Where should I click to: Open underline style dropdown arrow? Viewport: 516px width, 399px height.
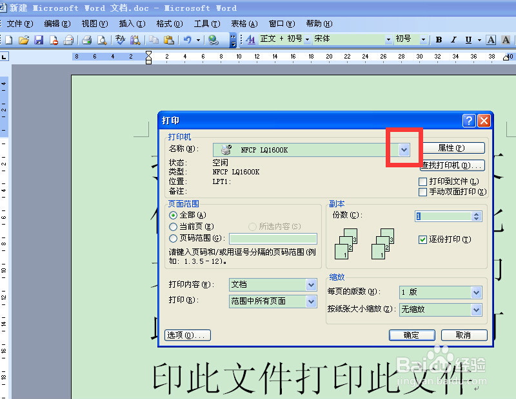(479, 40)
